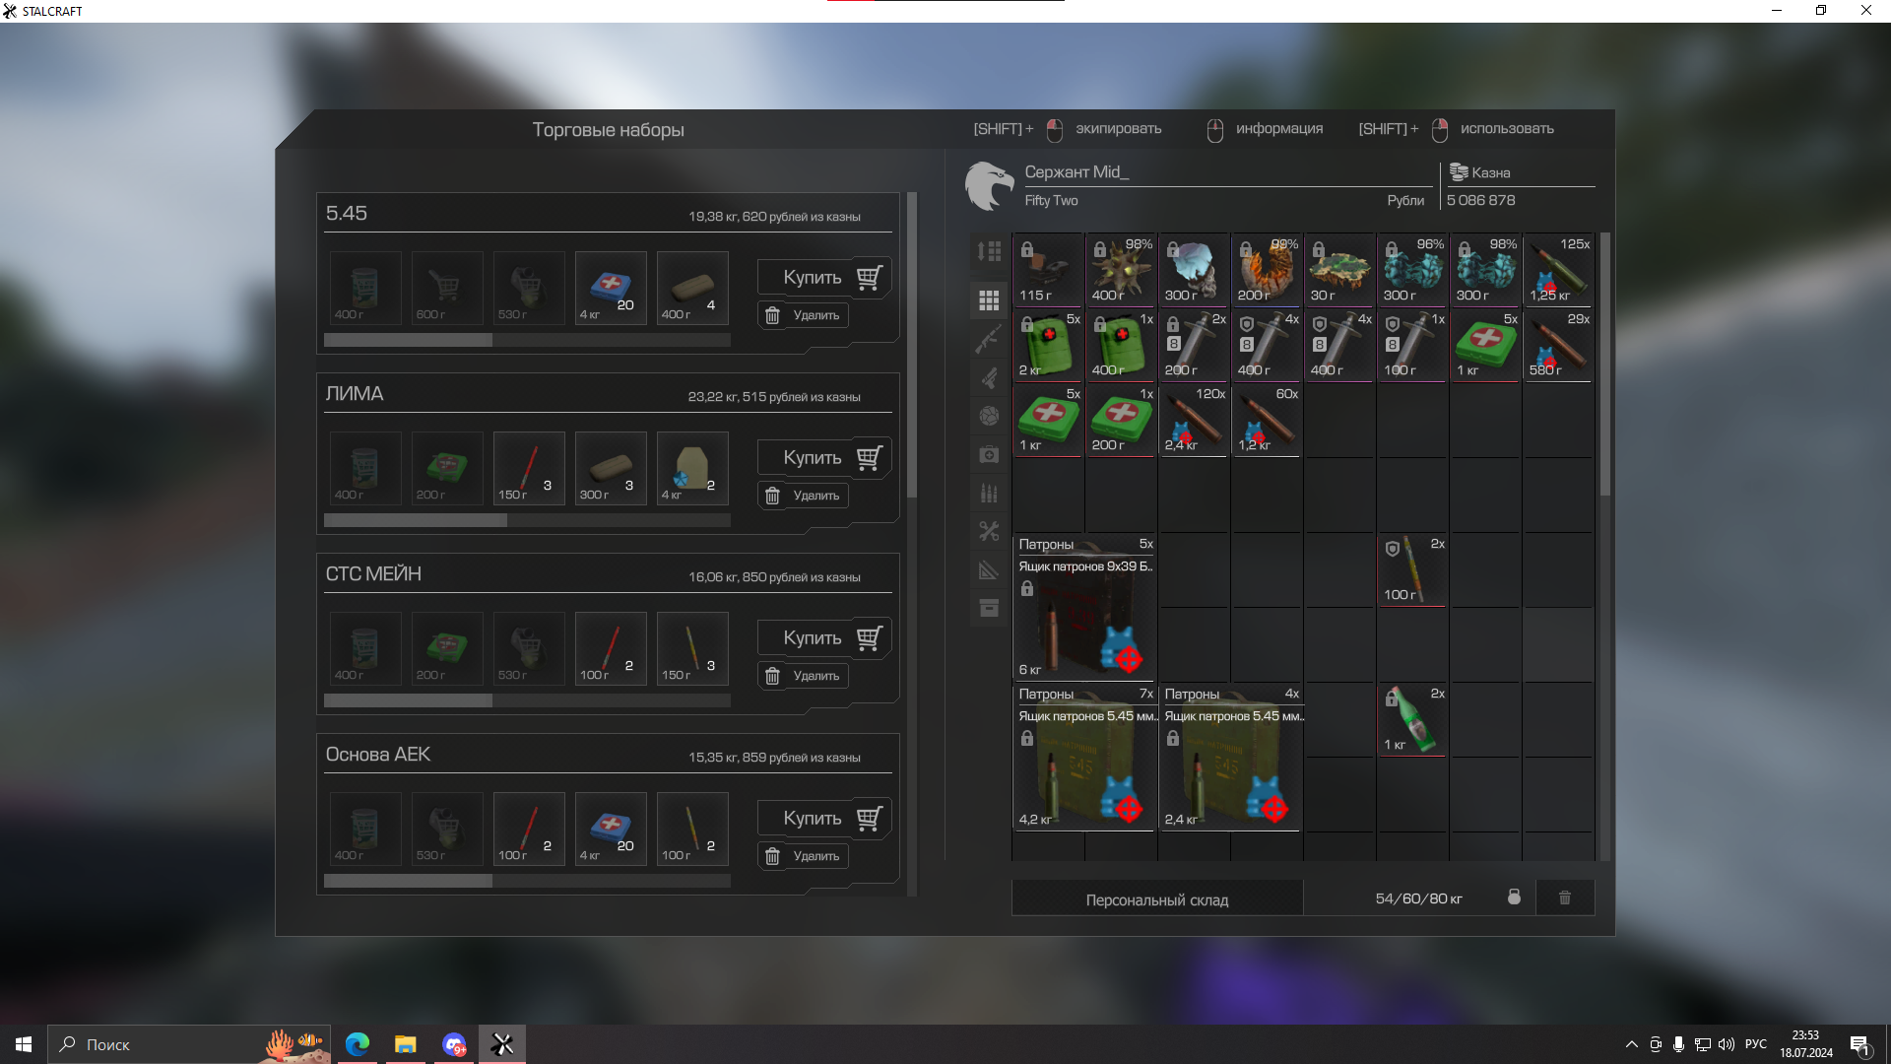The width and height of the screenshot is (1891, 1064).
Task: Open the Windows Start menu
Action: click(24, 1044)
